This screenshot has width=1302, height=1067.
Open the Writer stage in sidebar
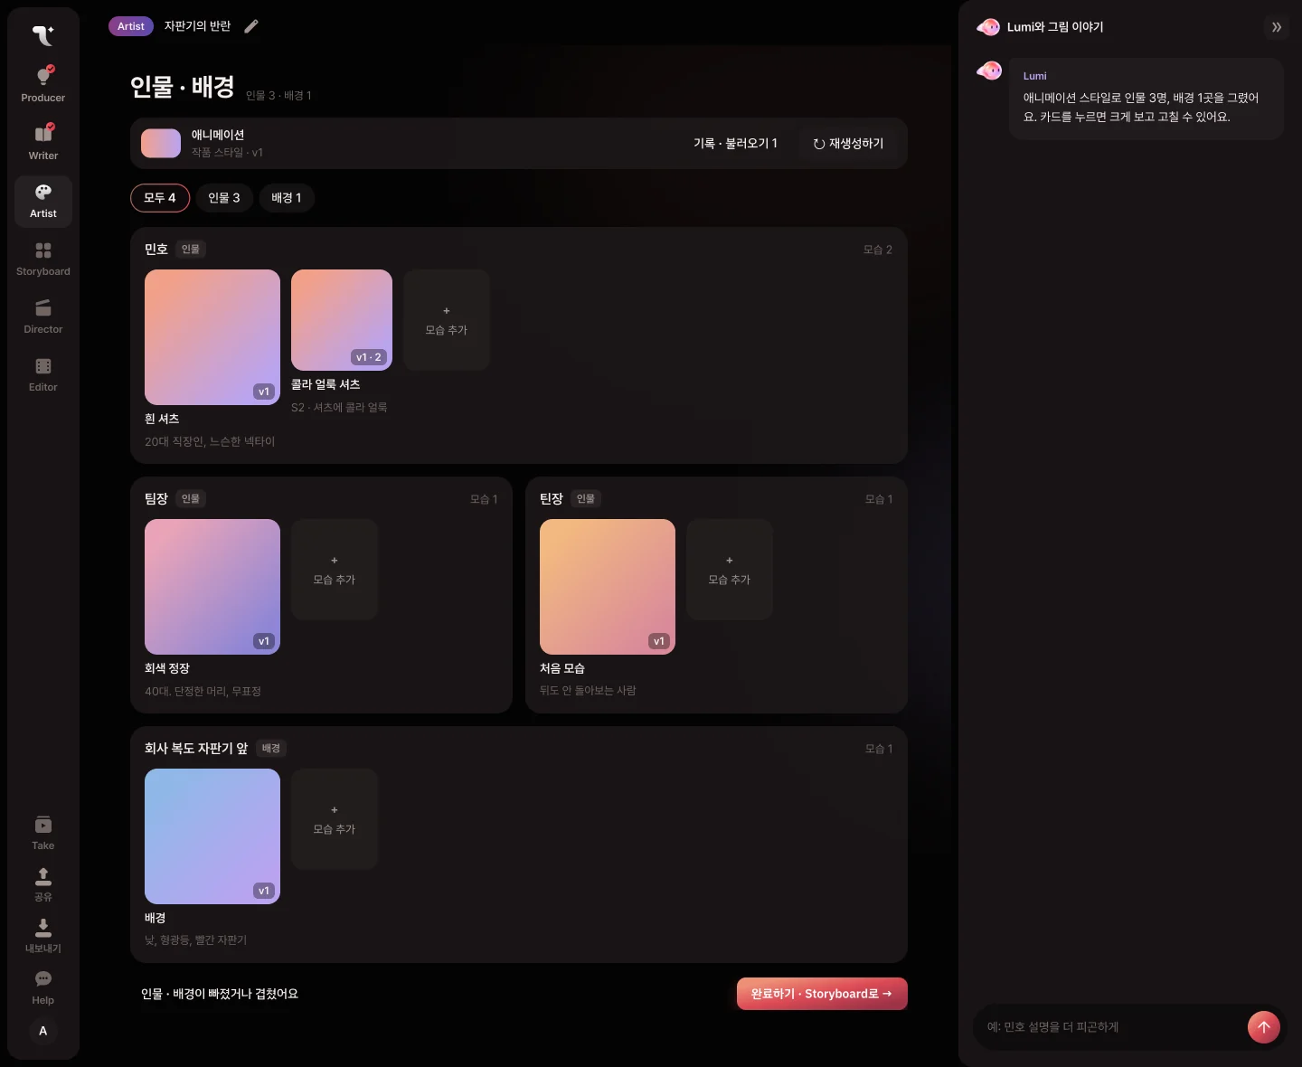pos(43,142)
